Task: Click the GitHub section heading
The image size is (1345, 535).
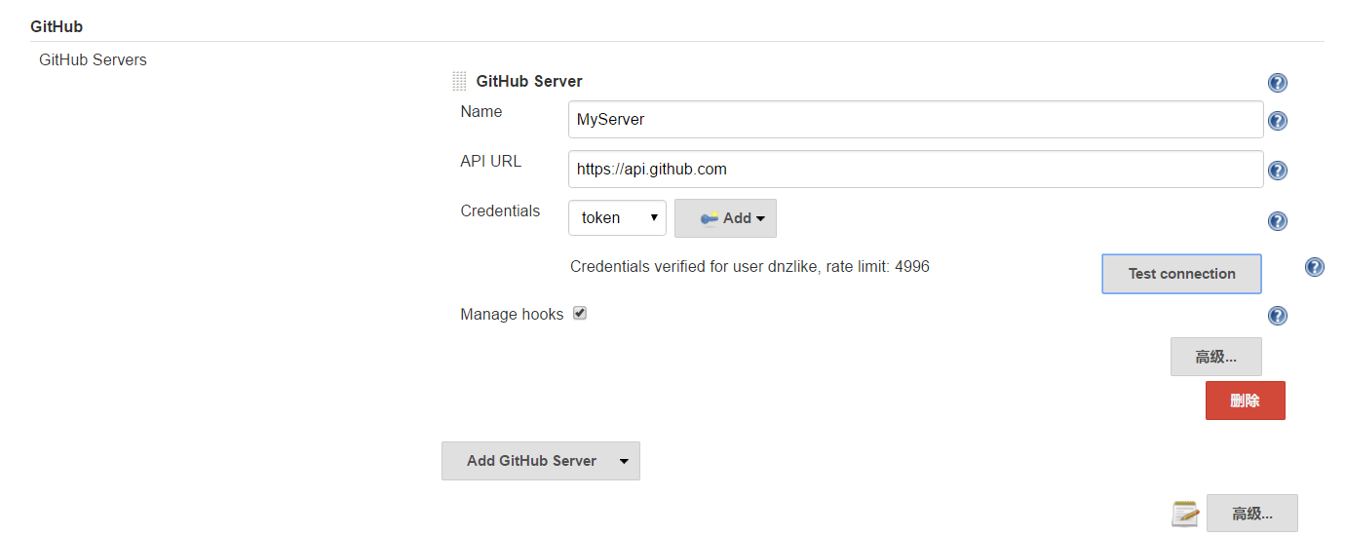Action: point(57,26)
